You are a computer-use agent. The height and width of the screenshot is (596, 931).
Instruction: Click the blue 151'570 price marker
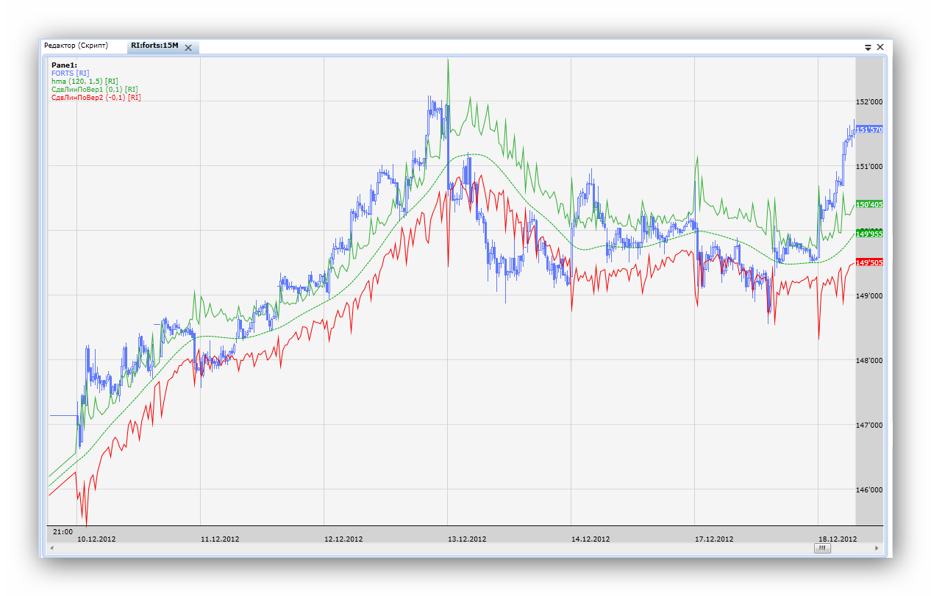(x=869, y=129)
